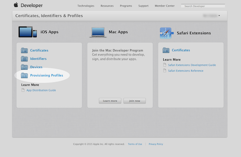This screenshot has height=157, width=241.
Task: Click the Search Developer field
Action: 203,6
